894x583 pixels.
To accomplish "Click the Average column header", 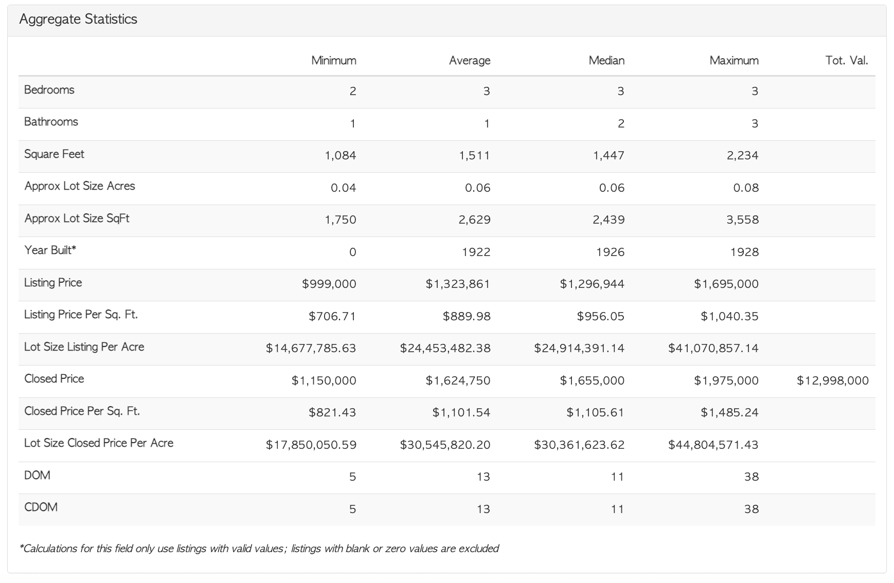I will [x=469, y=61].
